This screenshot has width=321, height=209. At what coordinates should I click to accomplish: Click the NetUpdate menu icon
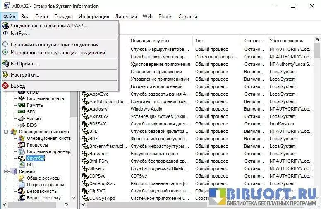[x=5, y=63]
